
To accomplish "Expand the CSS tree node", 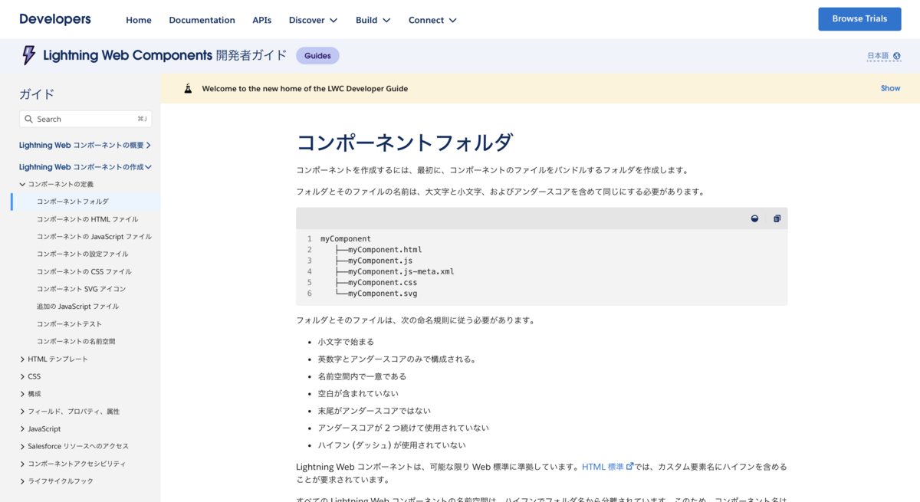I will click(x=23, y=376).
